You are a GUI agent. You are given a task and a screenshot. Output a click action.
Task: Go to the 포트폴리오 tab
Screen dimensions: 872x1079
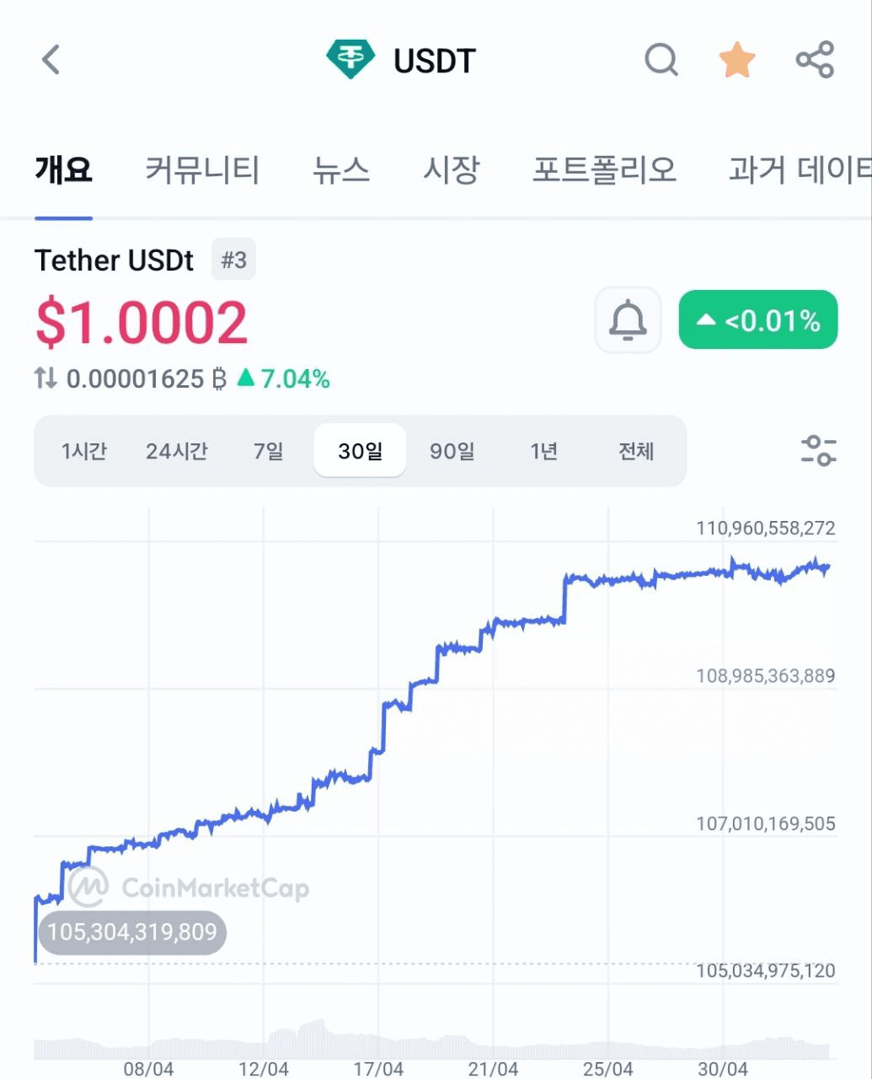[604, 169]
